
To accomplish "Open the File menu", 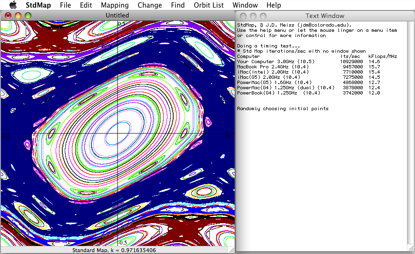I will [66, 5].
